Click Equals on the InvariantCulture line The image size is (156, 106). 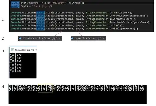(x=50, y=19)
